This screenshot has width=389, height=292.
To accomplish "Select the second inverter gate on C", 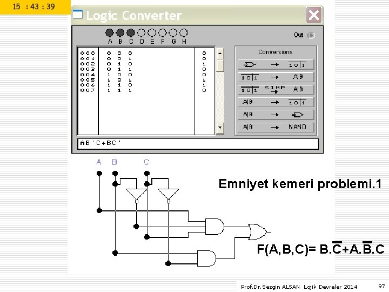I will click(169, 195).
